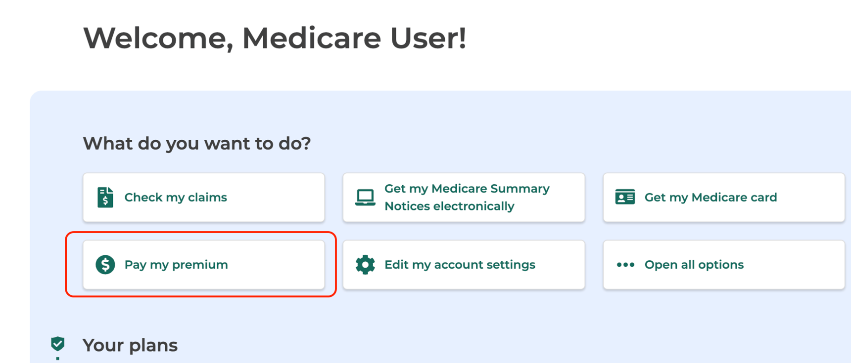The image size is (851, 363).
Task: Click the ellipsis icon on Open all options
Action: click(x=625, y=265)
